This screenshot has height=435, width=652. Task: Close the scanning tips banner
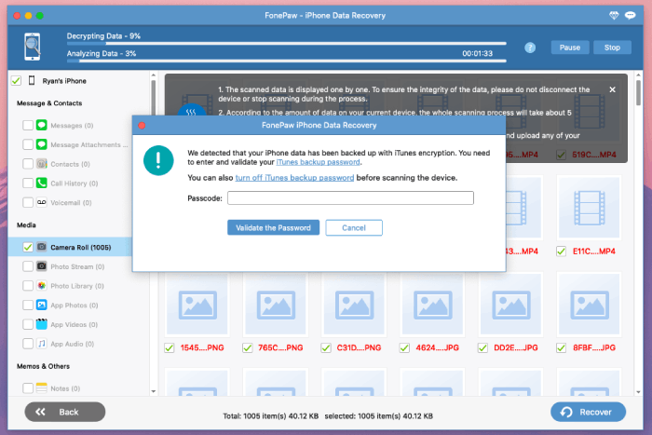click(x=612, y=89)
